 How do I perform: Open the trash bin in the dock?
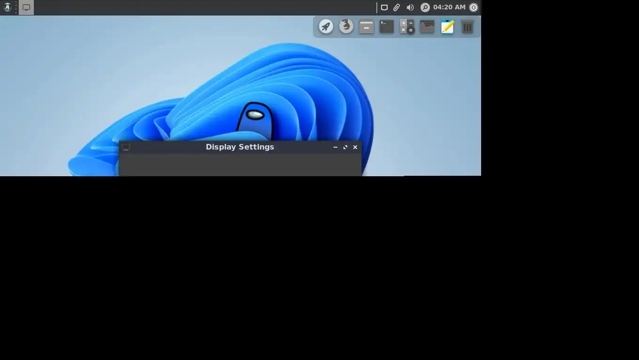click(x=468, y=26)
